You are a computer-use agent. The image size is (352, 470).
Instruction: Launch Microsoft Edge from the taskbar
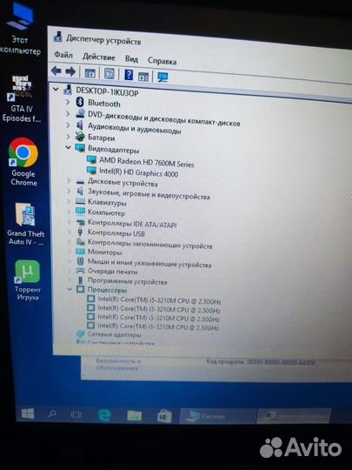pyautogui.click(x=104, y=415)
